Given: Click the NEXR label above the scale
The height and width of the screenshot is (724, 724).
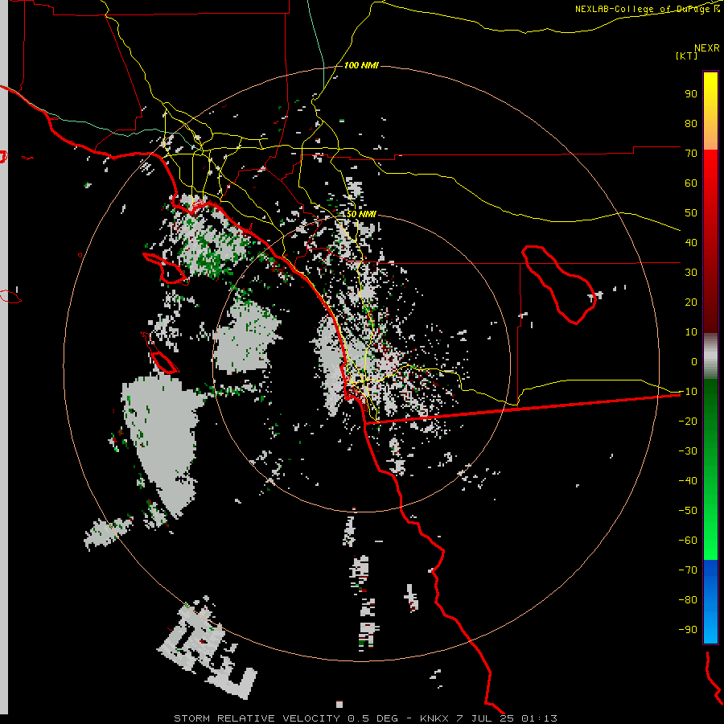Looking at the screenshot, I should 706,48.
